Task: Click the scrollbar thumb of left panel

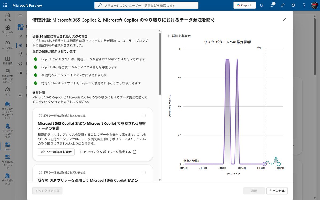Action: click(x=159, y=64)
